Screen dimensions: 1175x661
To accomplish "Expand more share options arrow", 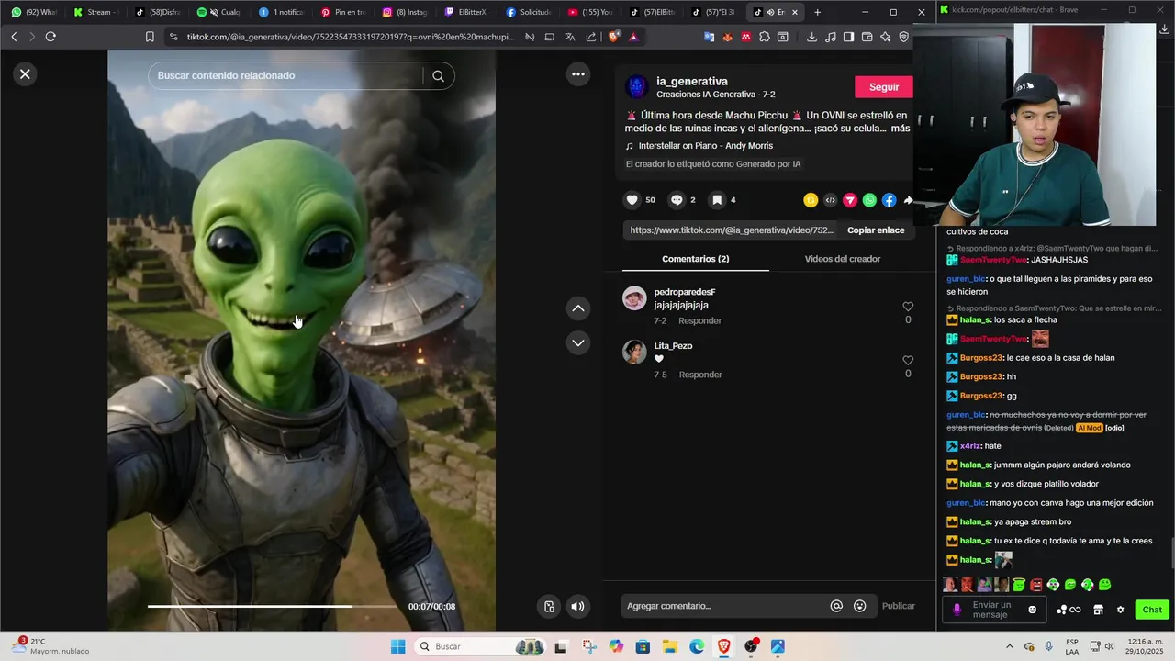I will tap(908, 200).
